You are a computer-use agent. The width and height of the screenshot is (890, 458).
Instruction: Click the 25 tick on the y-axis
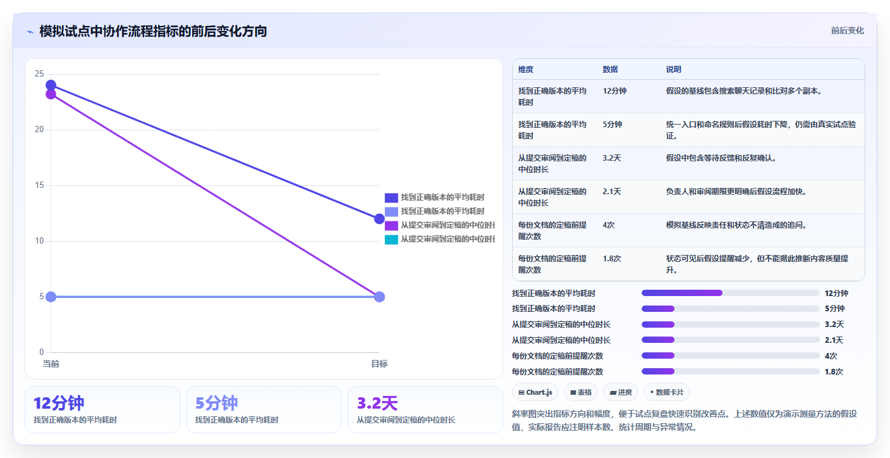[x=39, y=74]
